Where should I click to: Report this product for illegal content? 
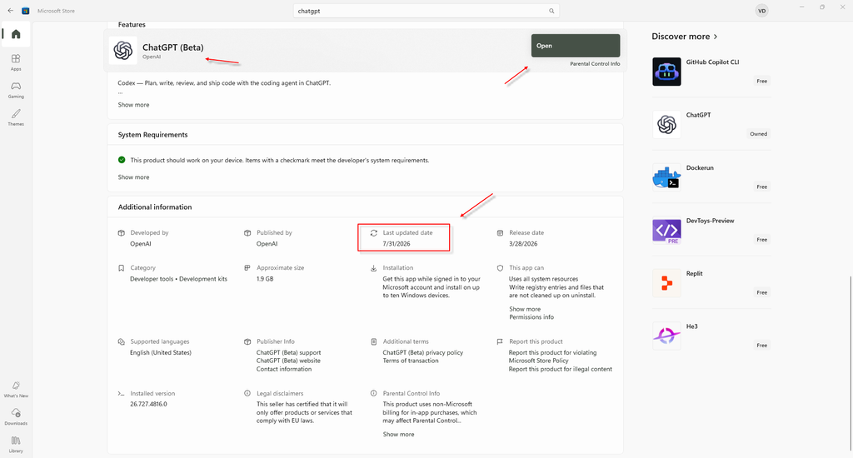[x=561, y=369]
